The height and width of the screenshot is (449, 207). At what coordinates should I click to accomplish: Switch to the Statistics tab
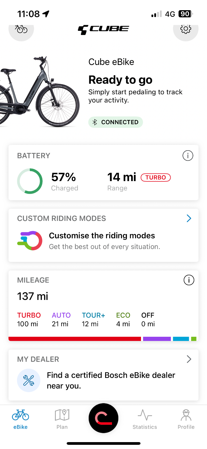coord(145,419)
